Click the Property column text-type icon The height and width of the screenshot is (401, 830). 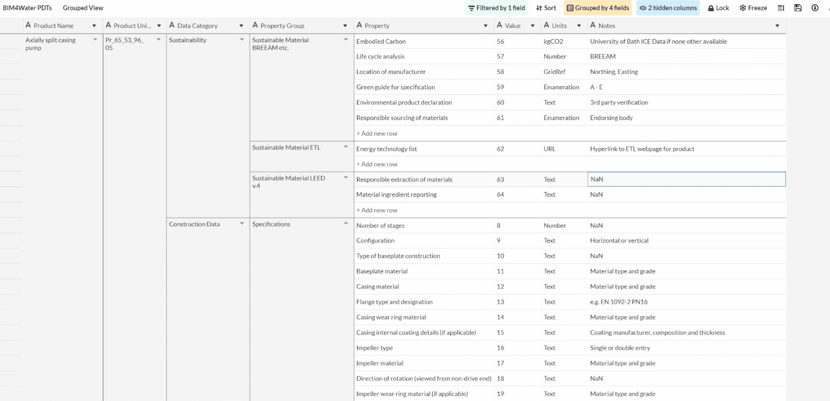(359, 25)
